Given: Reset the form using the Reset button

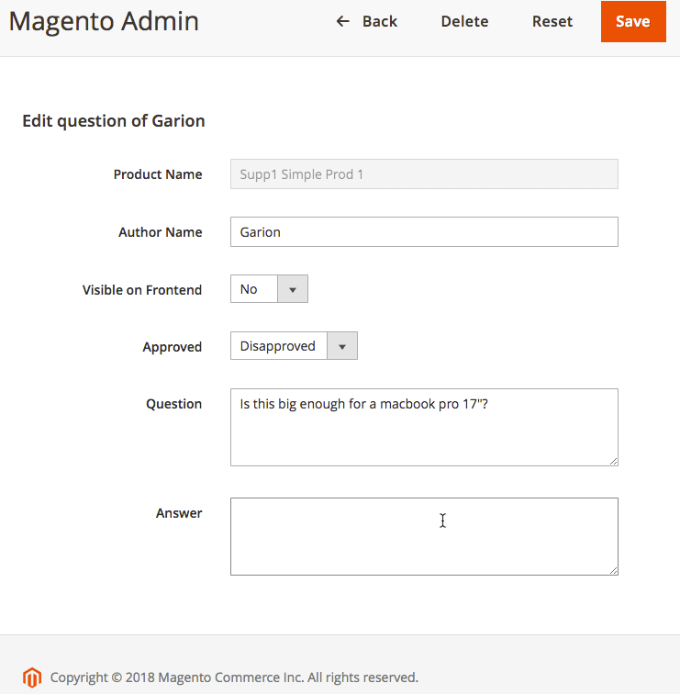Looking at the screenshot, I should pos(552,21).
